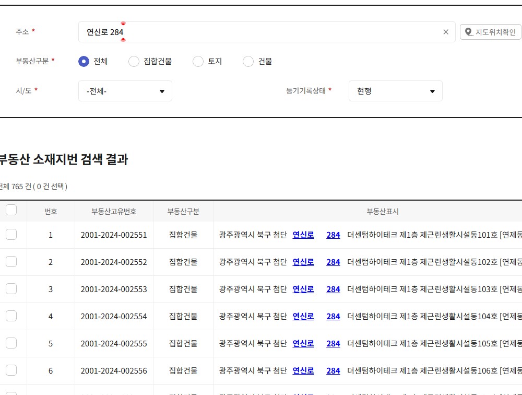Image resolution: width=522 pixels, height=395 pixels.
Task: Select the 전체 radio button
Action: click(84, 61)
